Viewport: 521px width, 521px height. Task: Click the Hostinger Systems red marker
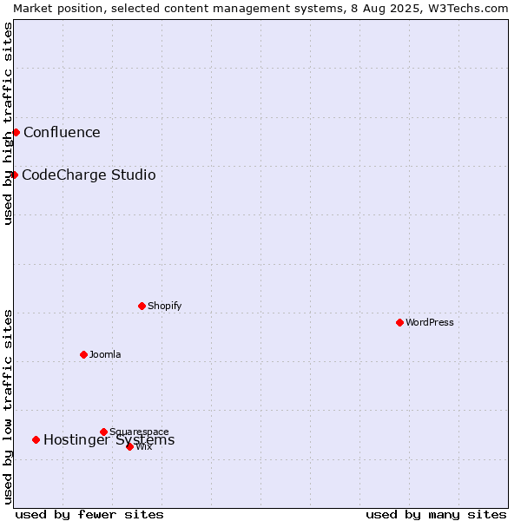36,440
